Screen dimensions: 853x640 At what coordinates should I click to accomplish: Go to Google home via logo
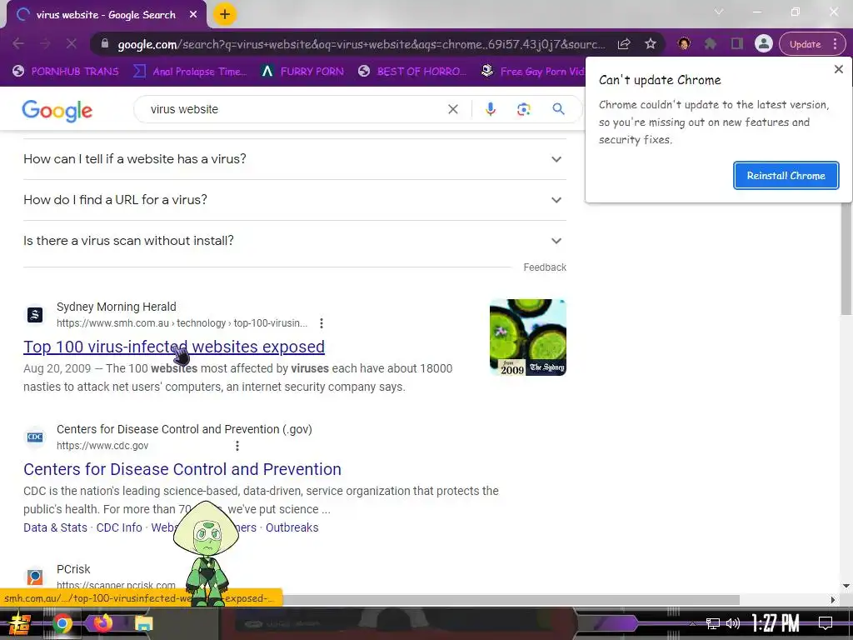[x=57, y=111]
